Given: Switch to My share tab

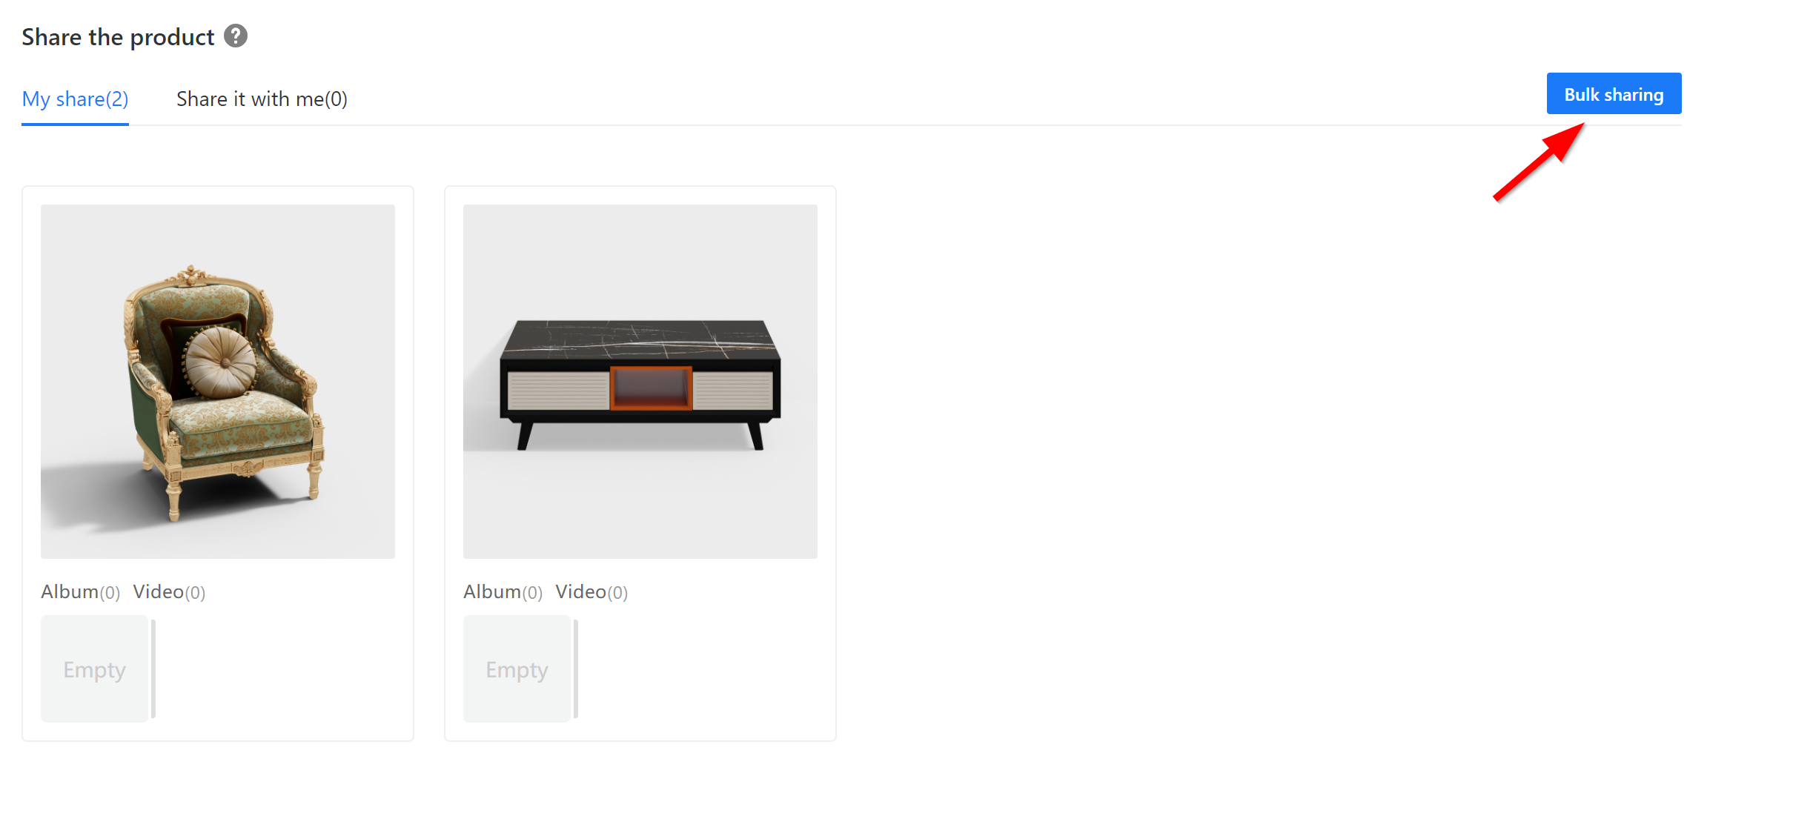Looking at the screenshot, I should click(75, 99).
